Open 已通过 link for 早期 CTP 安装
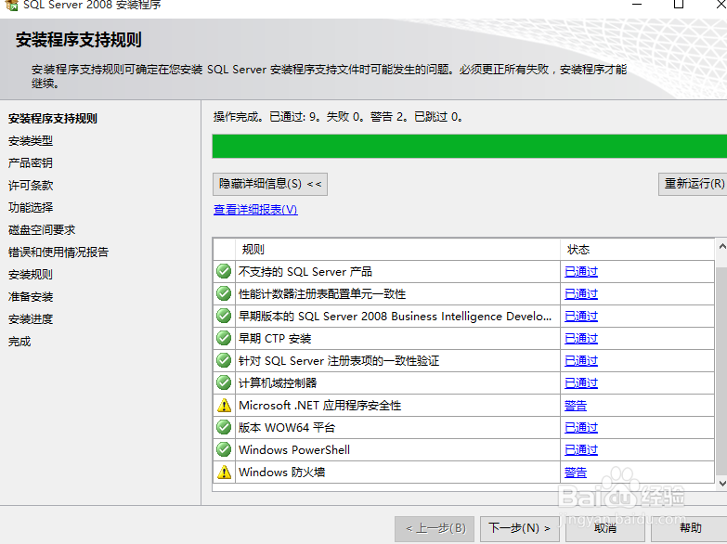 pos(581,339)
